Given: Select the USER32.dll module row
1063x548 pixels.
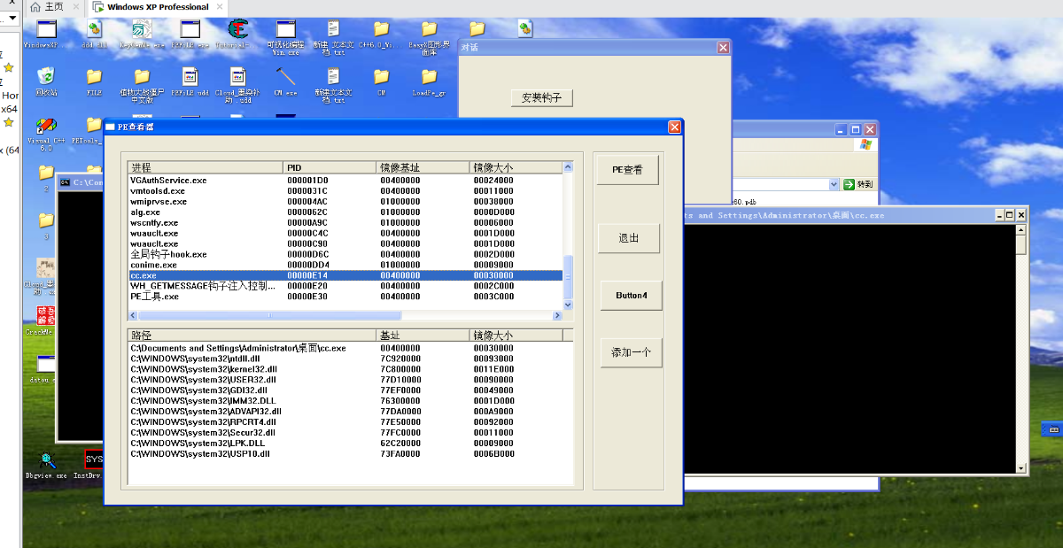Looking at the screenshot, I should pos(351,380).
